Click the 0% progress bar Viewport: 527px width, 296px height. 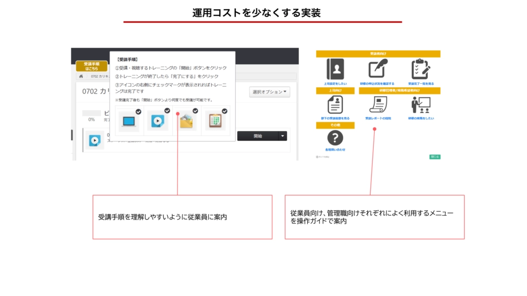click(92, 113)
